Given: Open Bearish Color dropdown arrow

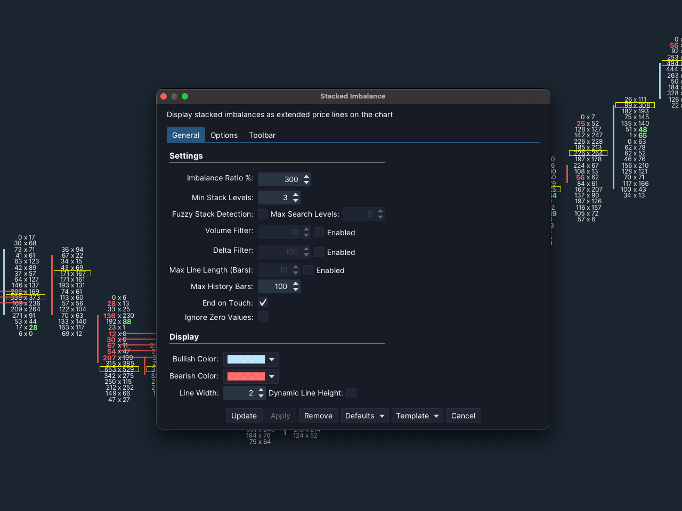Looking at the screenshot, I should click(x=272, y=376).
